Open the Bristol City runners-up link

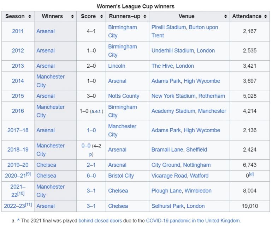(x=121, y=176)
